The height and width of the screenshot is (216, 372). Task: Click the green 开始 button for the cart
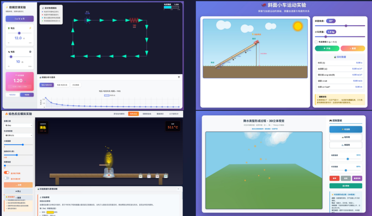coord(327,48)
